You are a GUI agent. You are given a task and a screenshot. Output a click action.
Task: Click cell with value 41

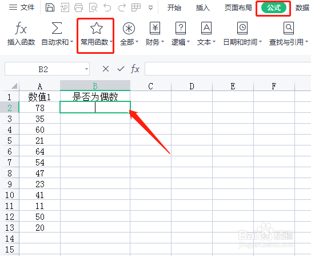(x=39, y=195)
